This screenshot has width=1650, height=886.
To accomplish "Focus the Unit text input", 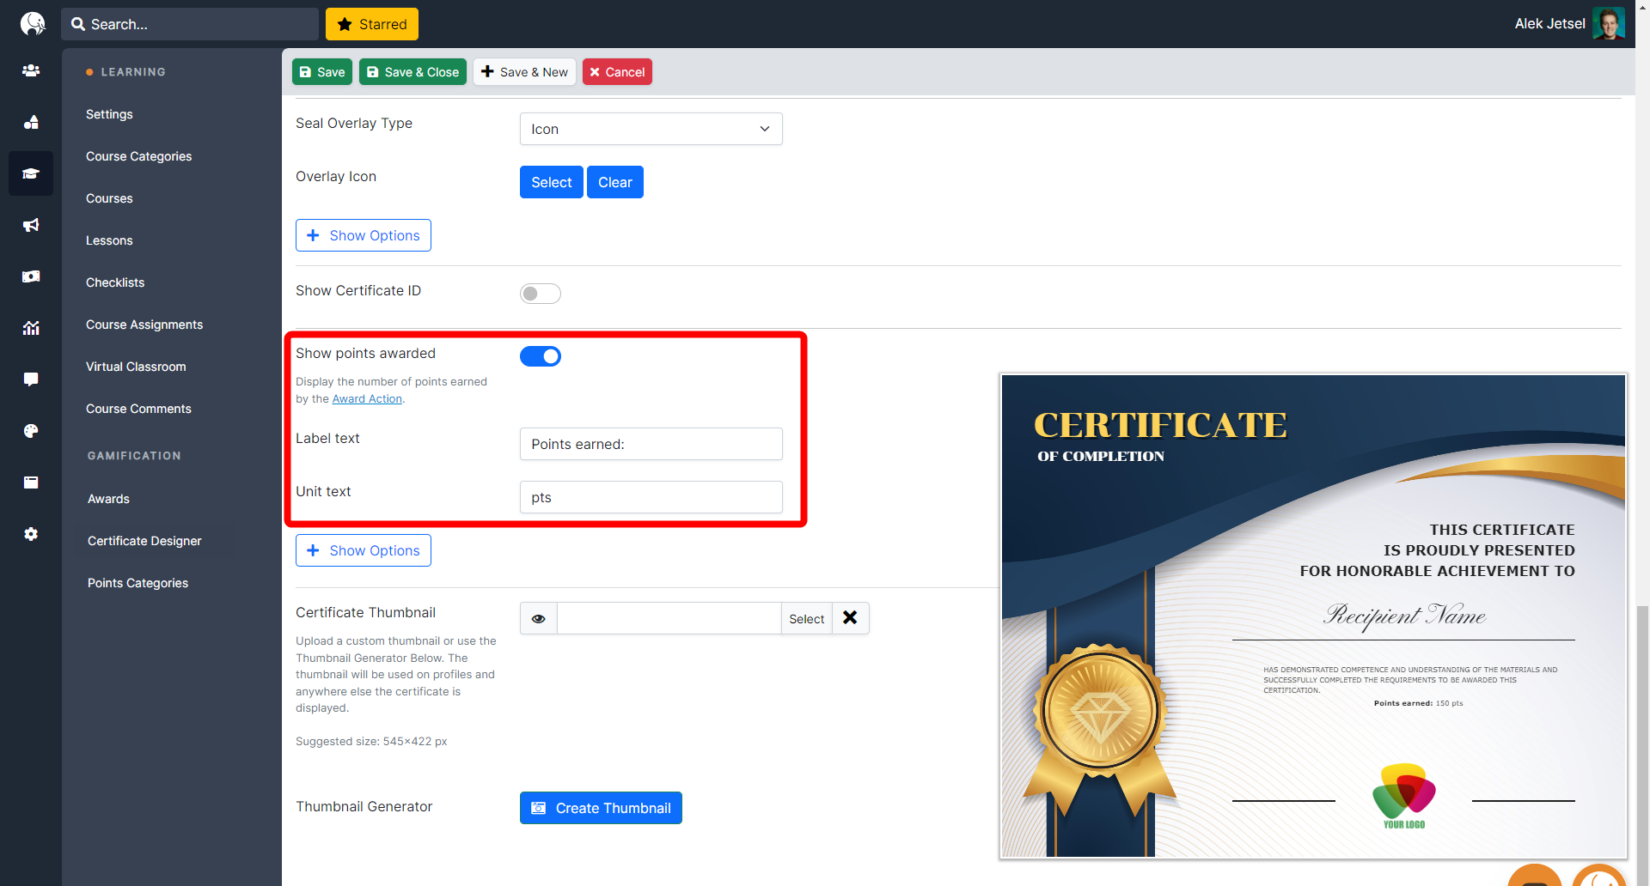I will click(651, 497).
